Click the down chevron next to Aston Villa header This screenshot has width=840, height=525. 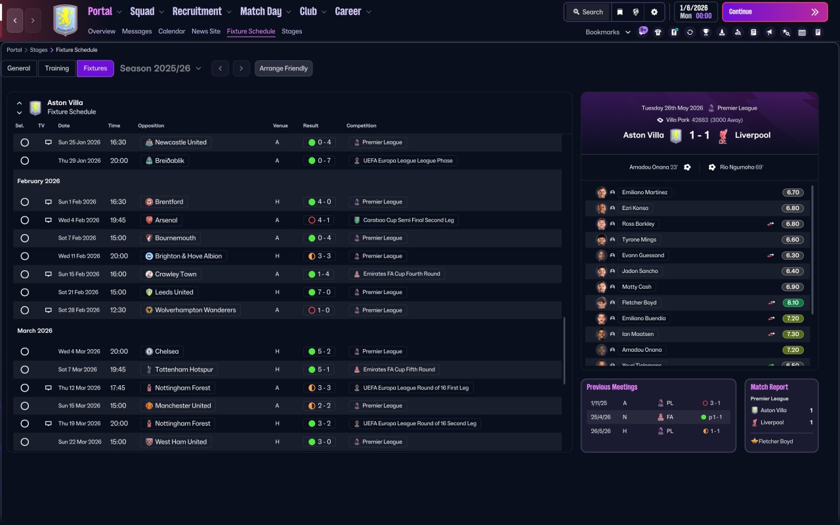pos(19,113)
